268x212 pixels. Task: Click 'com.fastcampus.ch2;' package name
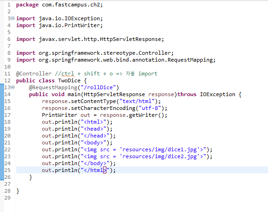pos(72,5)
